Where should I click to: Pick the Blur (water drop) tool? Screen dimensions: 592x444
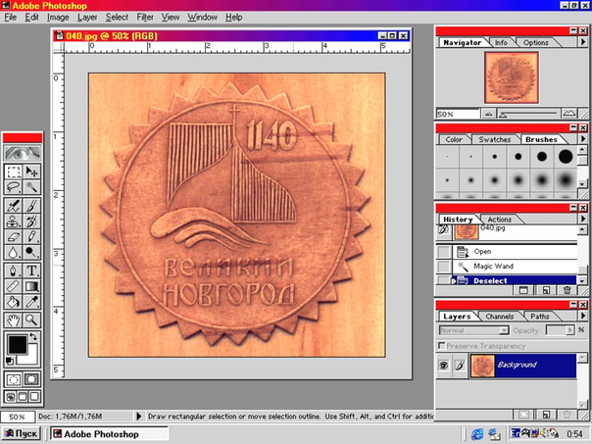point(14,252)
